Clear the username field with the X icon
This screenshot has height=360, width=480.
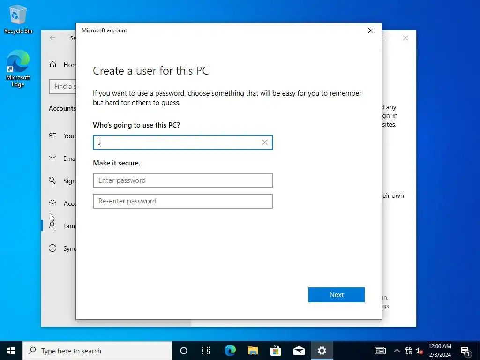(265, 142)
